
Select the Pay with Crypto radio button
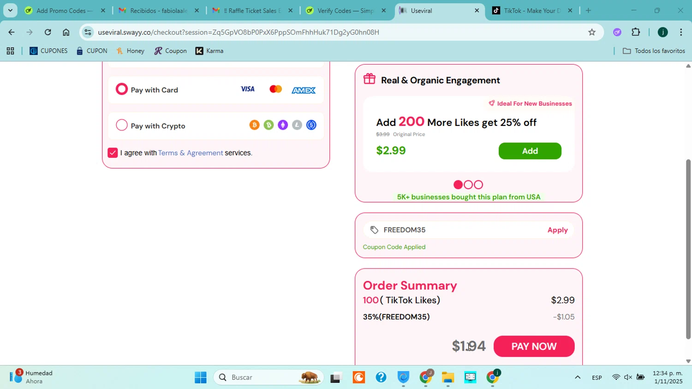tap(121, 125)
